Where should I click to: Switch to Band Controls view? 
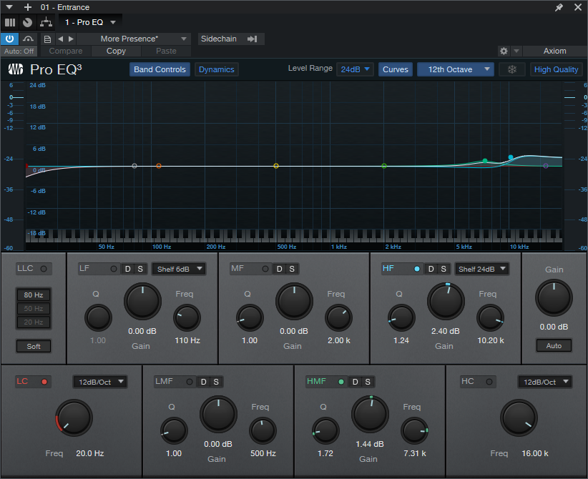click(x=160, y=69)
